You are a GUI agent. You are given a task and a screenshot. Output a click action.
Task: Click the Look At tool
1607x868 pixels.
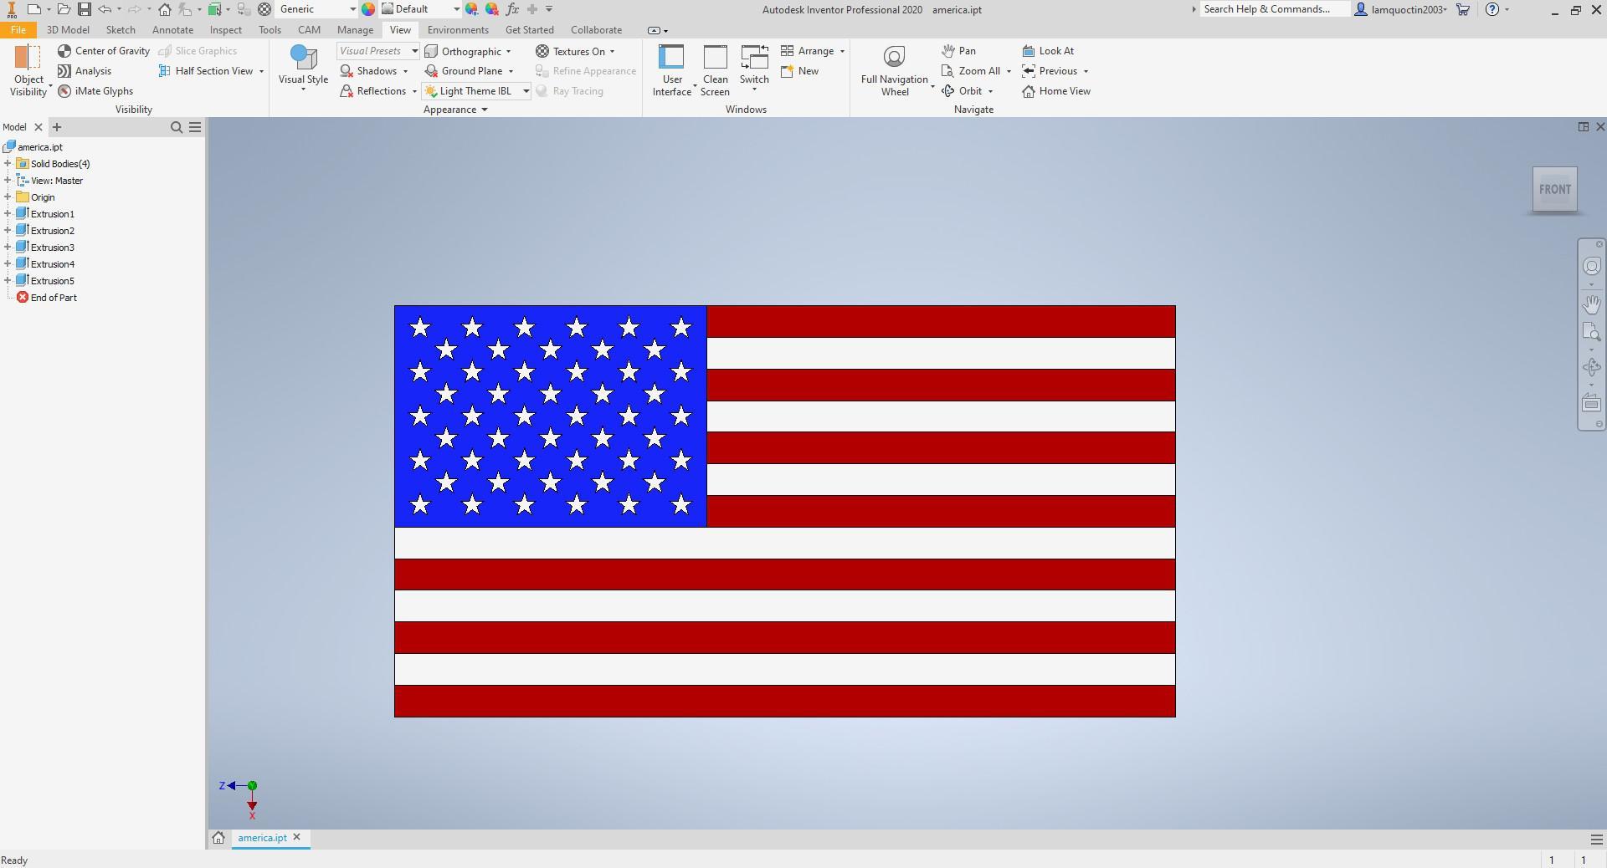click(x=1048, y=51)
